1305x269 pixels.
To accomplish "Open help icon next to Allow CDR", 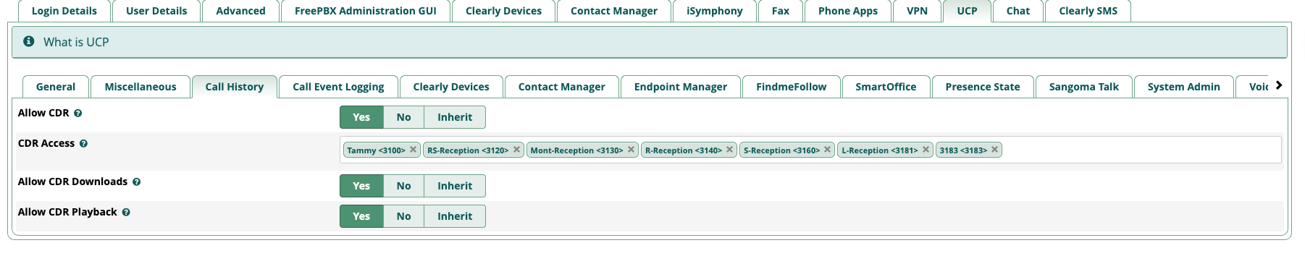I will [x=78, y=114].
